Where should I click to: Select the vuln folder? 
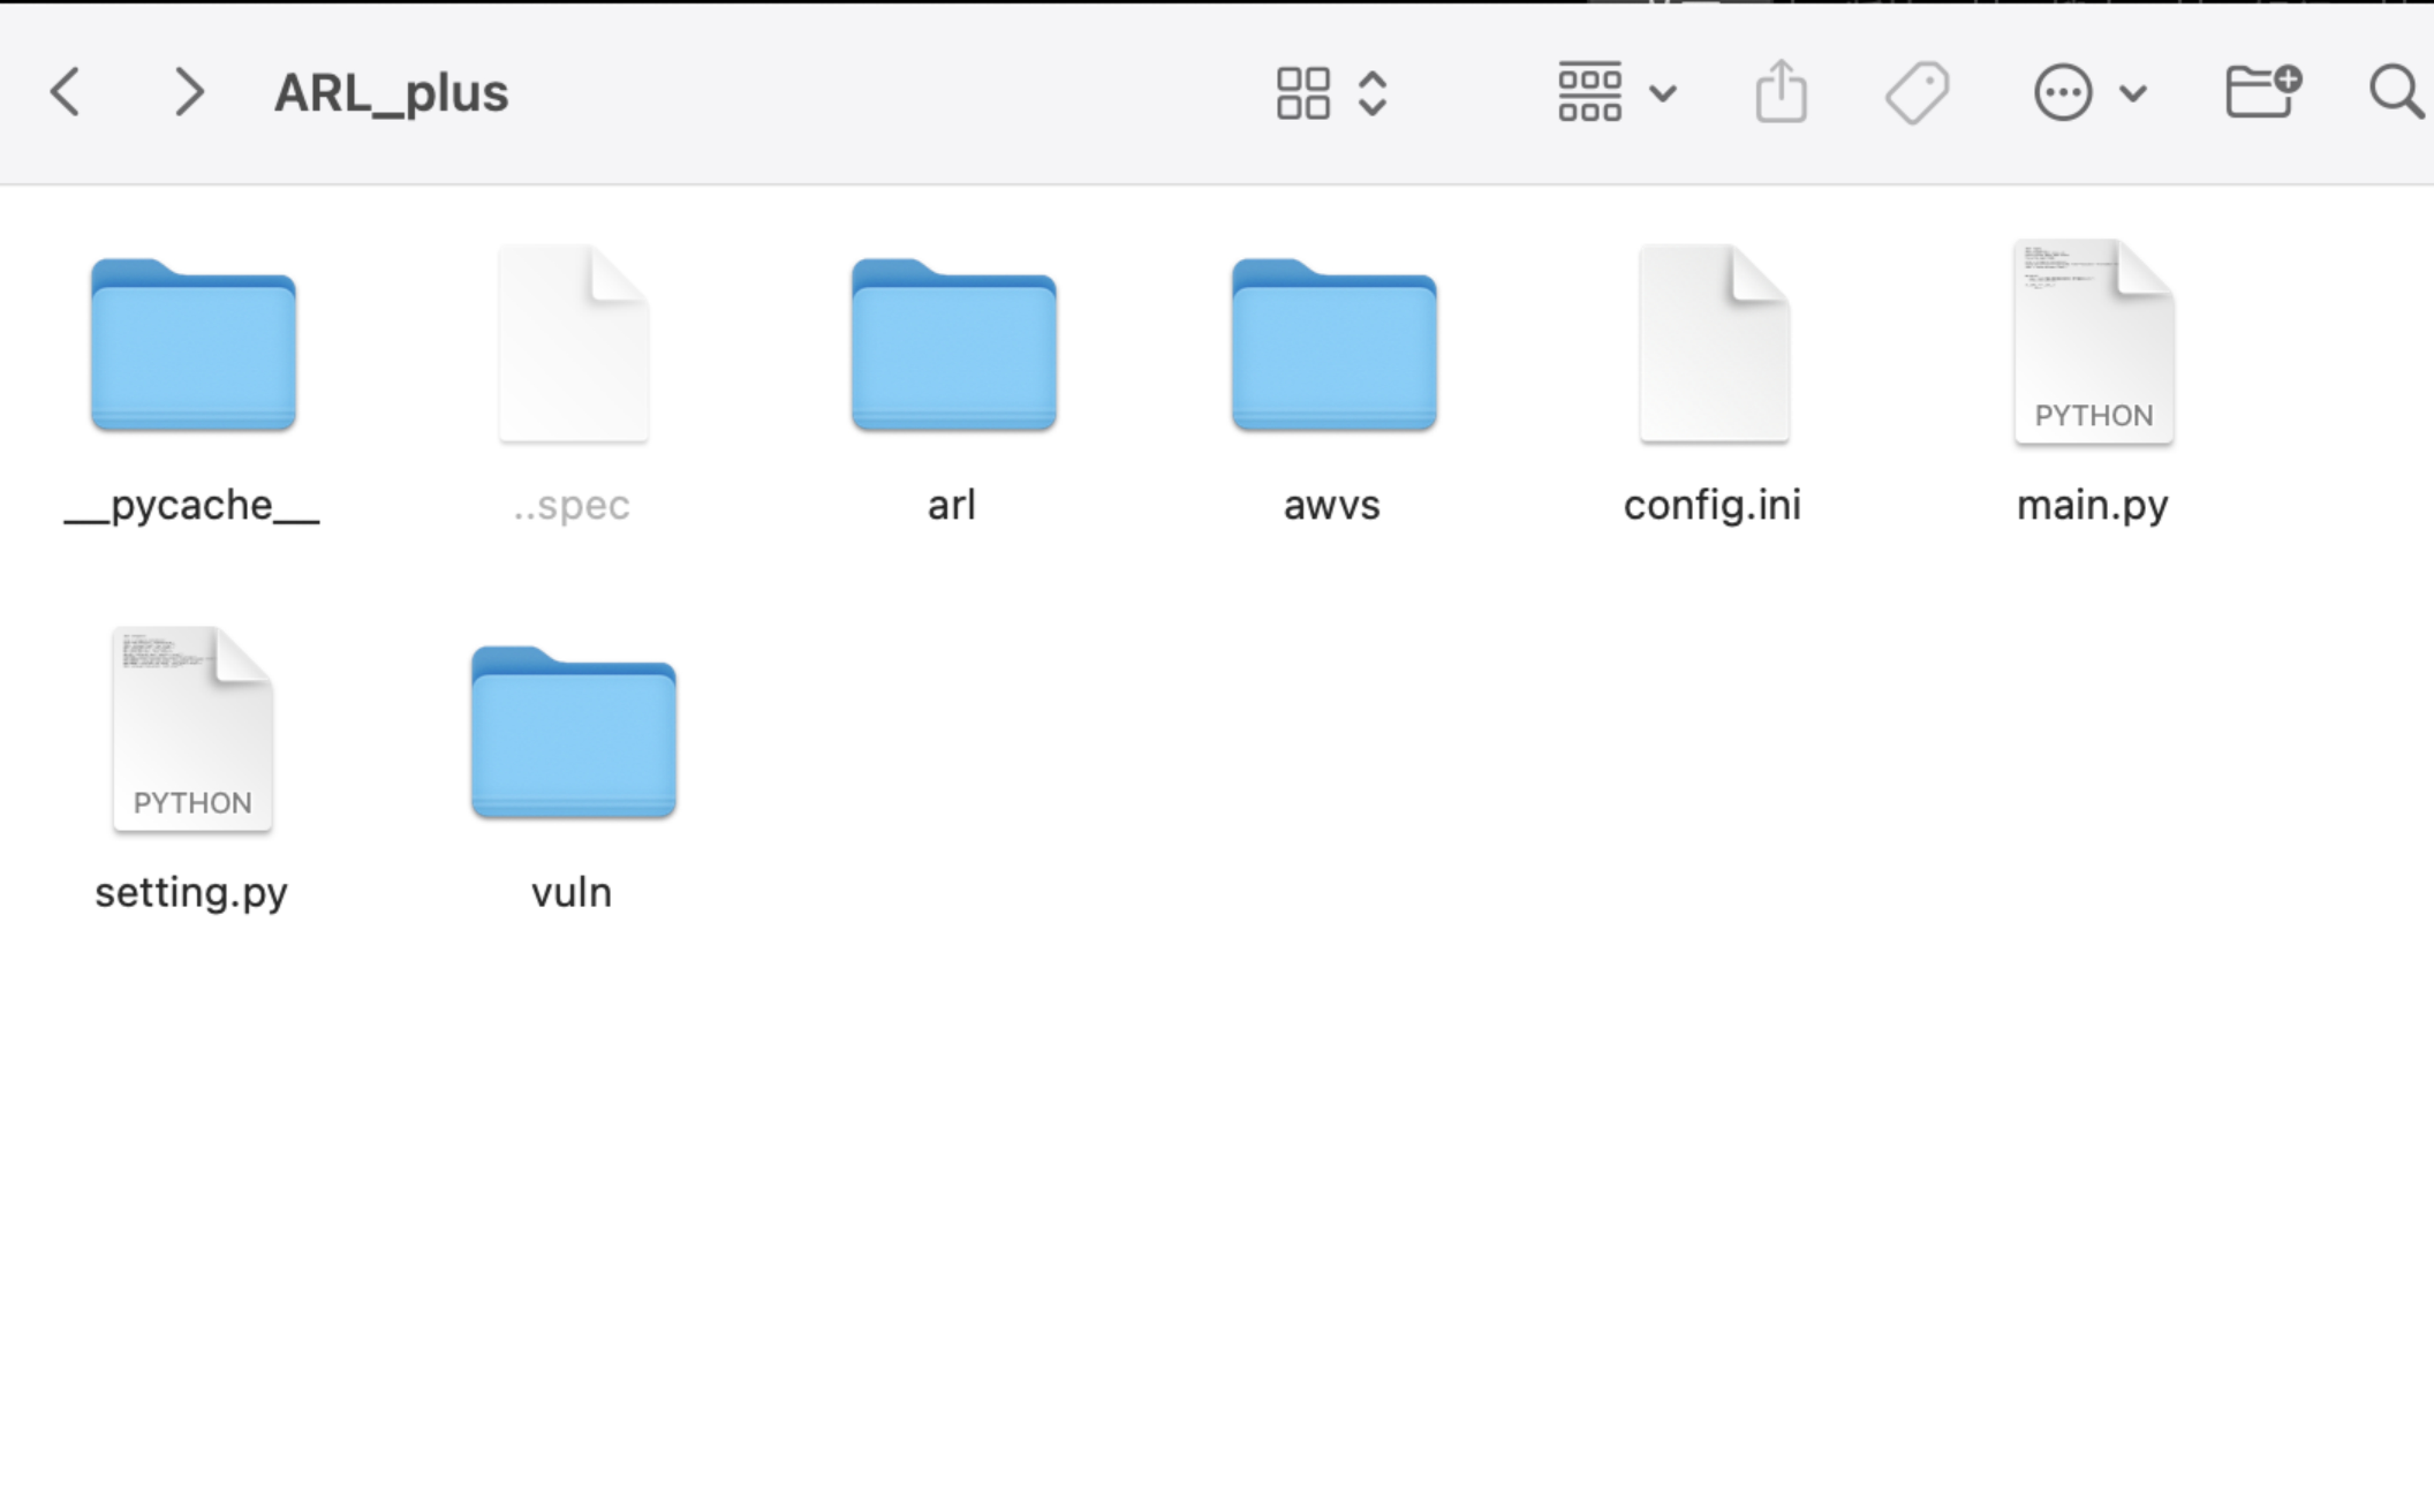[x=573, y=733]
